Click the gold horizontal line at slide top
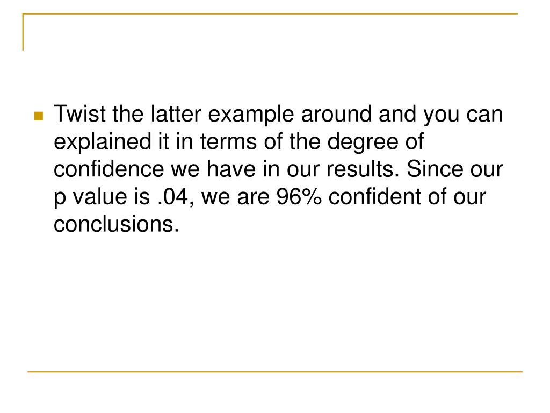 click(x=270, y=13)
